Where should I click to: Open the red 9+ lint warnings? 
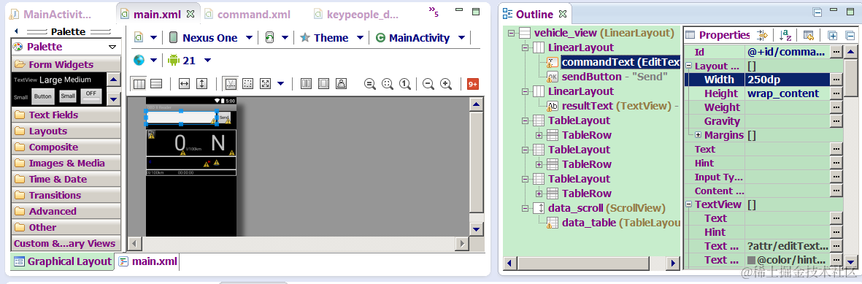point(472,84)
